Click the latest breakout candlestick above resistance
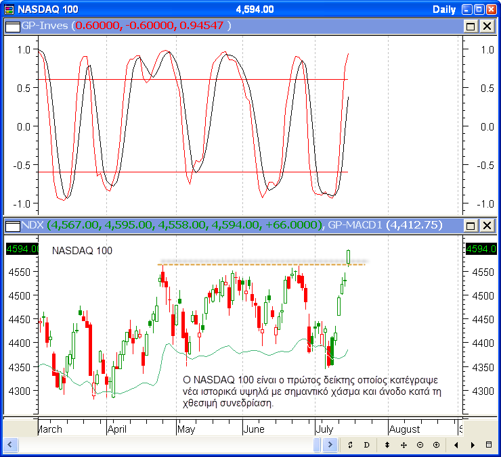The image size is (501, 457). 348,258
